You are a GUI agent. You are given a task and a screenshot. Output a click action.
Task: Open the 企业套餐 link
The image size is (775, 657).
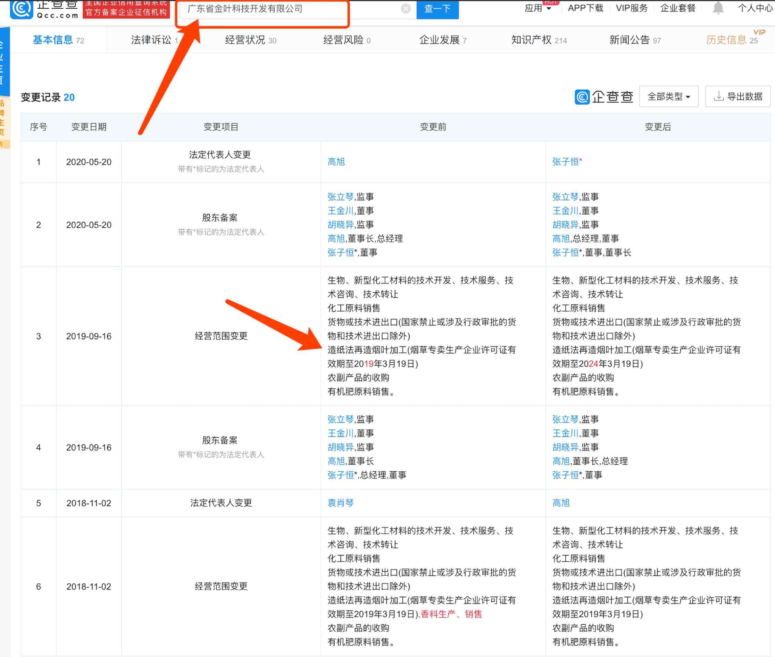tap(678, 8)
